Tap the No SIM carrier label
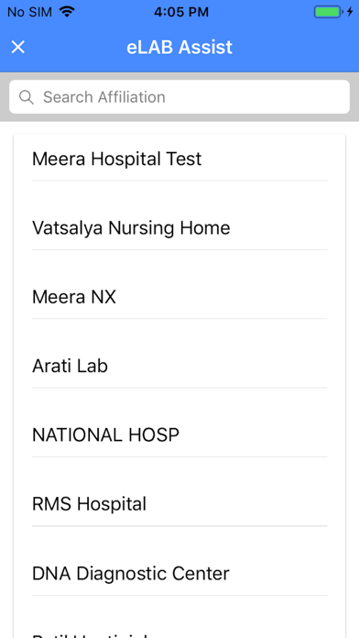The width and height of the screenshot is (359, 638). 29,12
